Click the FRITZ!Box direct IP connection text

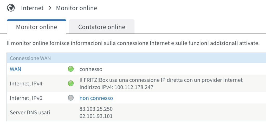click(161, 80)
